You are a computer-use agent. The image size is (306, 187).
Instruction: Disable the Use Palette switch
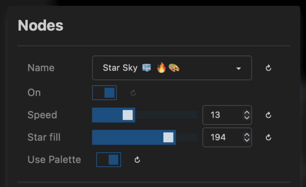[109, 160]
